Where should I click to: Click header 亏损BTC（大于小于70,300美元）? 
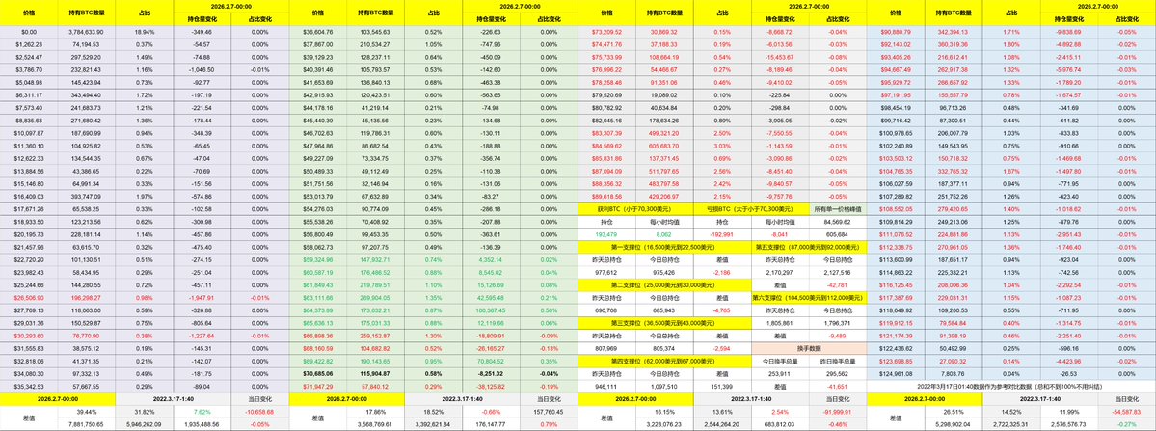751,209
